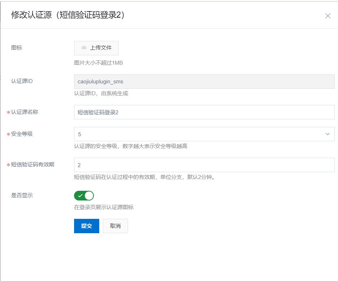Click the 图标 field label
Image resolution: width=338 pixels, height=281 pixels.
click(17, 47)
